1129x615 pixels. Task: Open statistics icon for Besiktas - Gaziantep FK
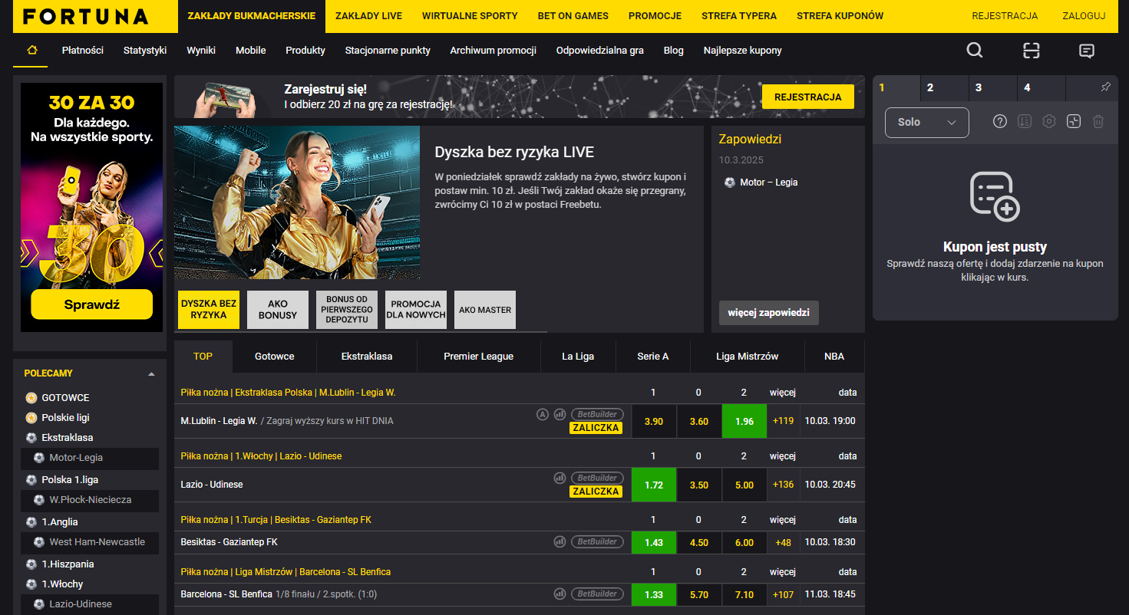[x=560, y=541]
